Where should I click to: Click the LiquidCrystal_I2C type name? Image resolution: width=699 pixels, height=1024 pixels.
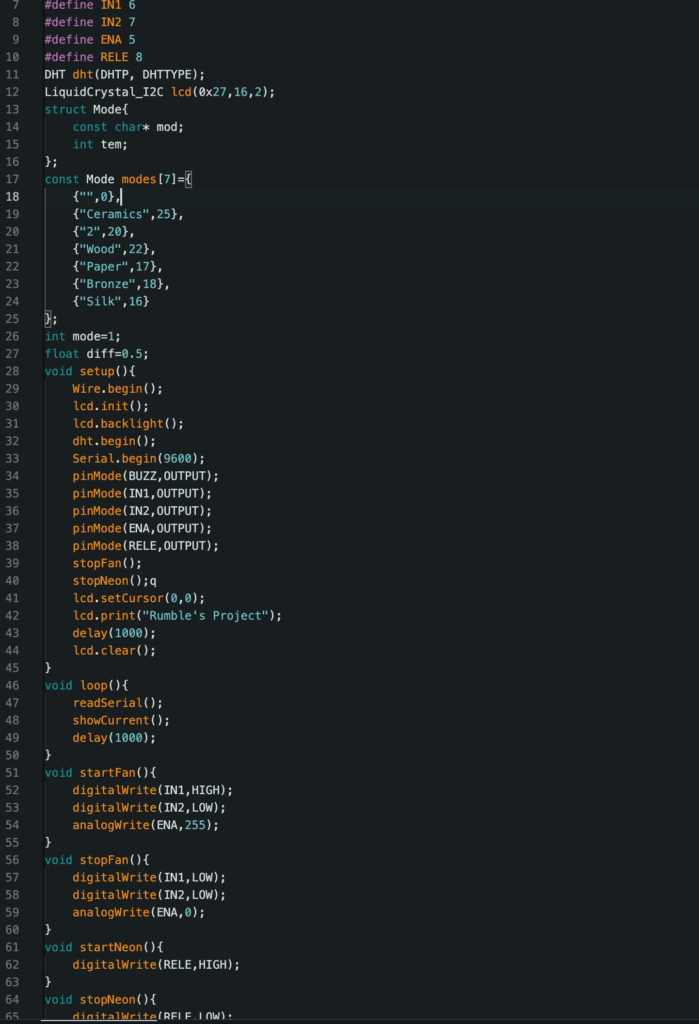point(104,92)
